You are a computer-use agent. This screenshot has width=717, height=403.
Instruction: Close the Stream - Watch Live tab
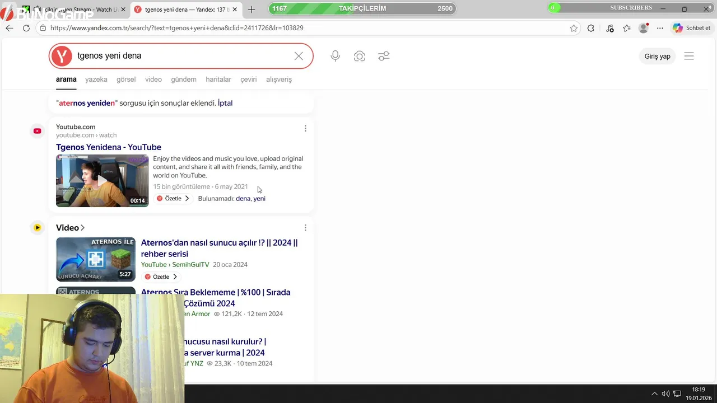tap(123, 10)
